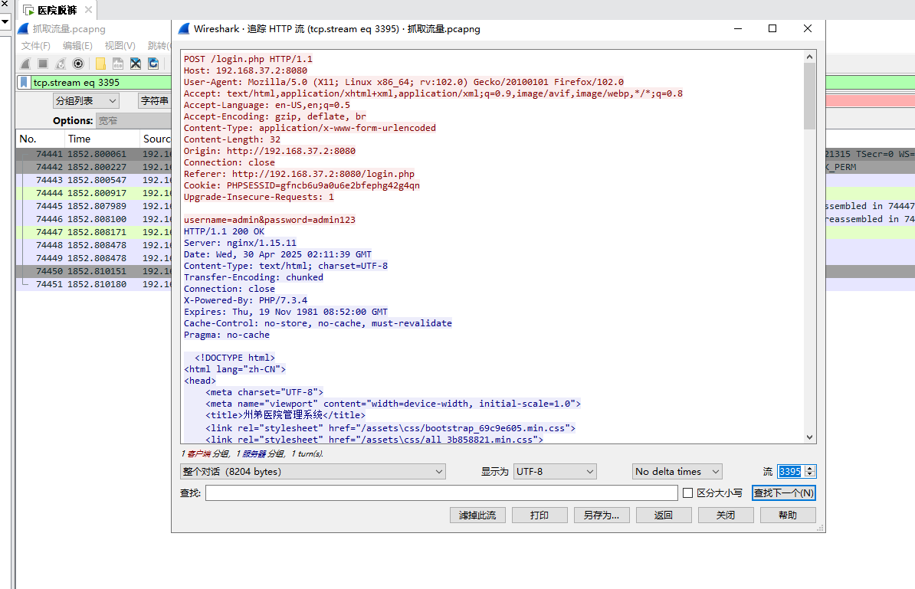The height and width of the screenshot is (589, 915).
Task: Click the Source column header
Action: [x=156, y=139]
